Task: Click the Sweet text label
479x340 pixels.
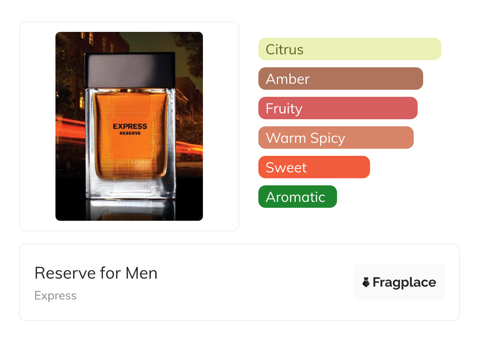Action: click(x=286, y=168)
